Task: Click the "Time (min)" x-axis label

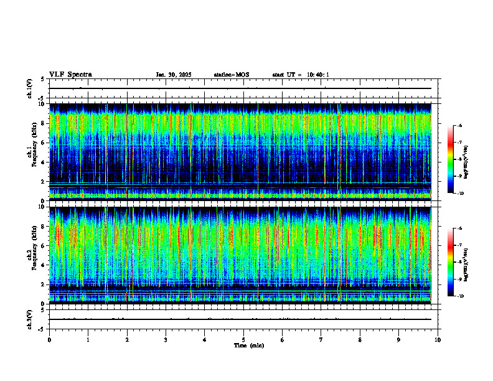Action: tap(249, 346)
